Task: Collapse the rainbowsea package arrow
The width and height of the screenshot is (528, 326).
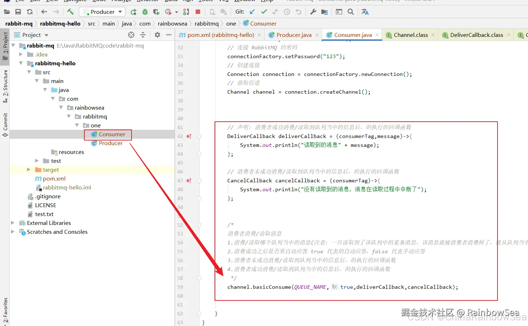Action: pyautogui.click(x=61, y=107)
